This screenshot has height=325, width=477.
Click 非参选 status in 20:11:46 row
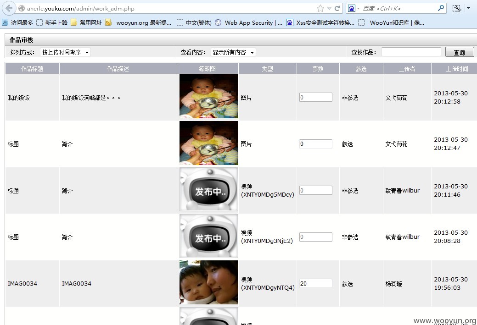(350, 191)
